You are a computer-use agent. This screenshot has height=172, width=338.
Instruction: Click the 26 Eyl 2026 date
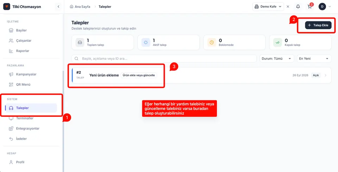(300, 75)
